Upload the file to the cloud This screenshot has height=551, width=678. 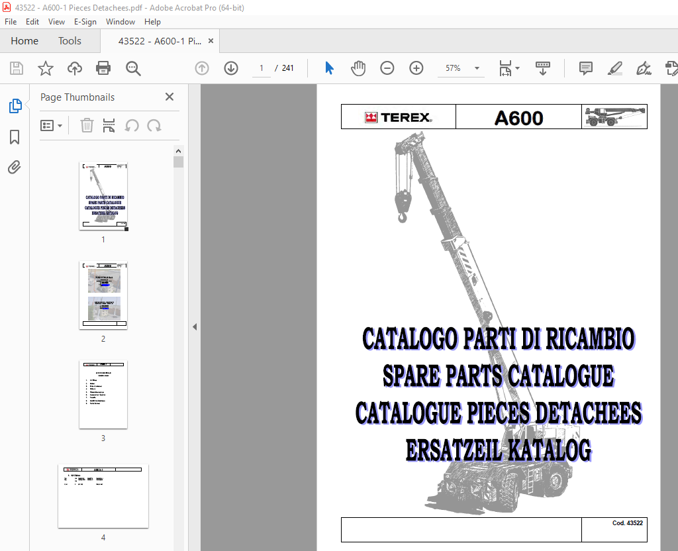(x=74, y=68)
